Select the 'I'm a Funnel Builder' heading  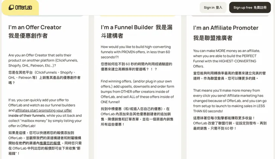(x=127, y=27)
